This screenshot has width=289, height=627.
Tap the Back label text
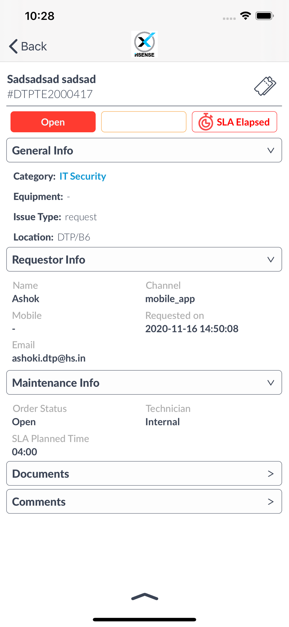click(34, 46)
